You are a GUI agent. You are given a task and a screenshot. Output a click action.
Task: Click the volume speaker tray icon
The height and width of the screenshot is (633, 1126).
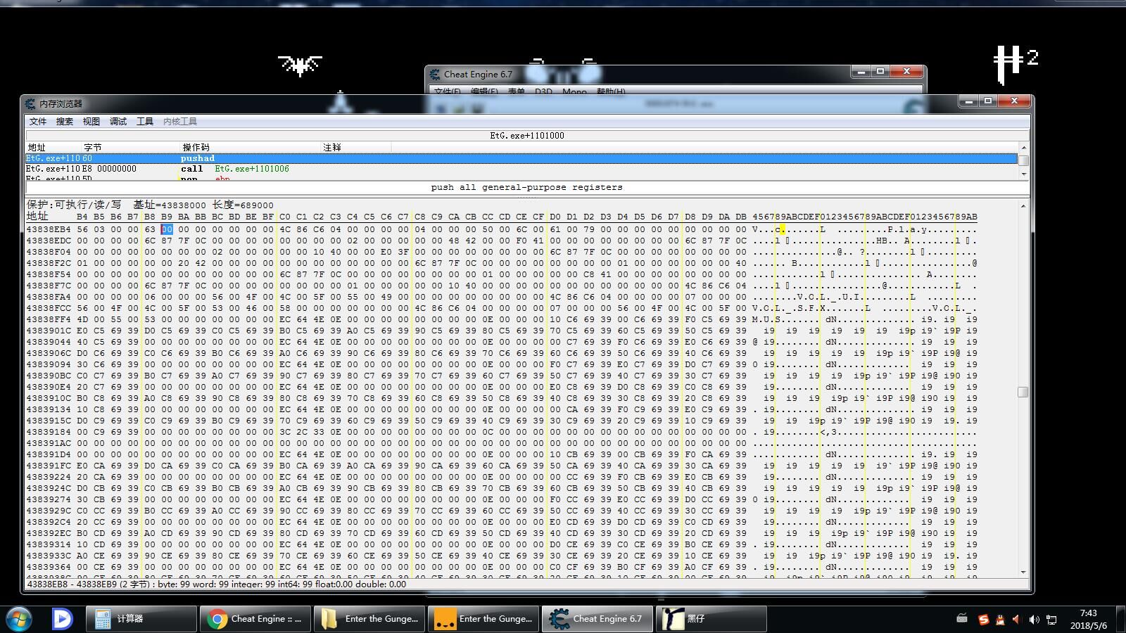(x=1033, y=620)
